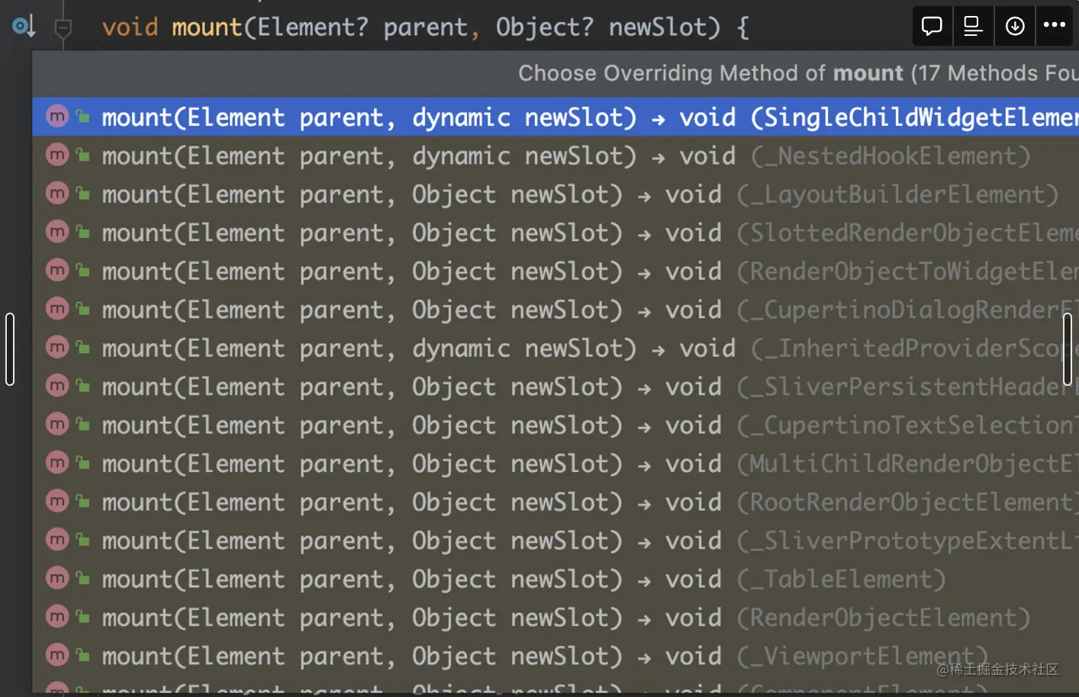Screen dimensions: 1079x697
Task: Choose RenderObjectElement mount override
Action: [534, 618]
